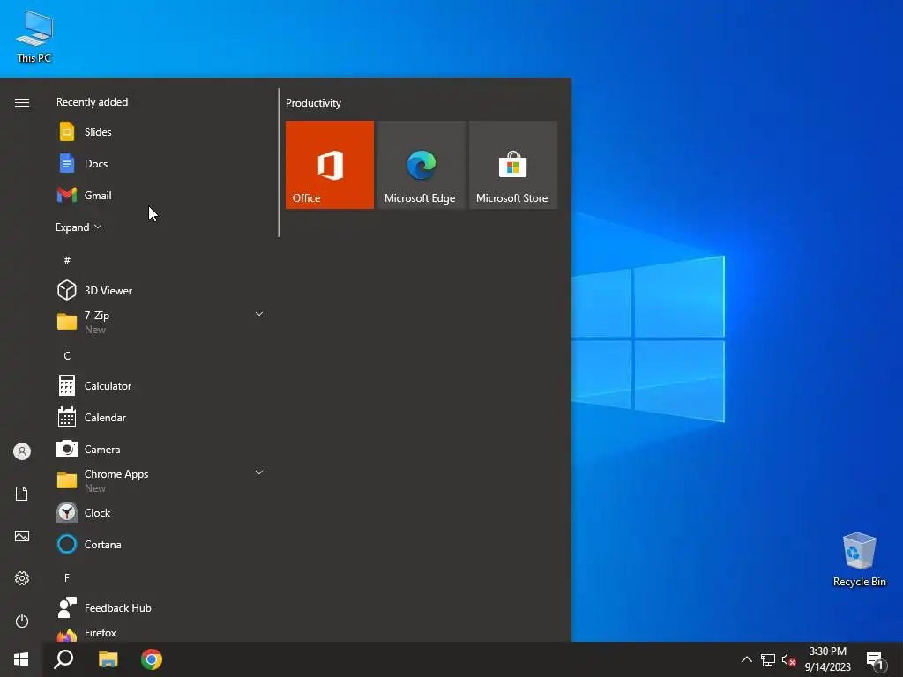The height and width of the screenshot is (677, 903).
Task: Launch Google Chrome from taskbar
Action: click(x=152, y=659)
